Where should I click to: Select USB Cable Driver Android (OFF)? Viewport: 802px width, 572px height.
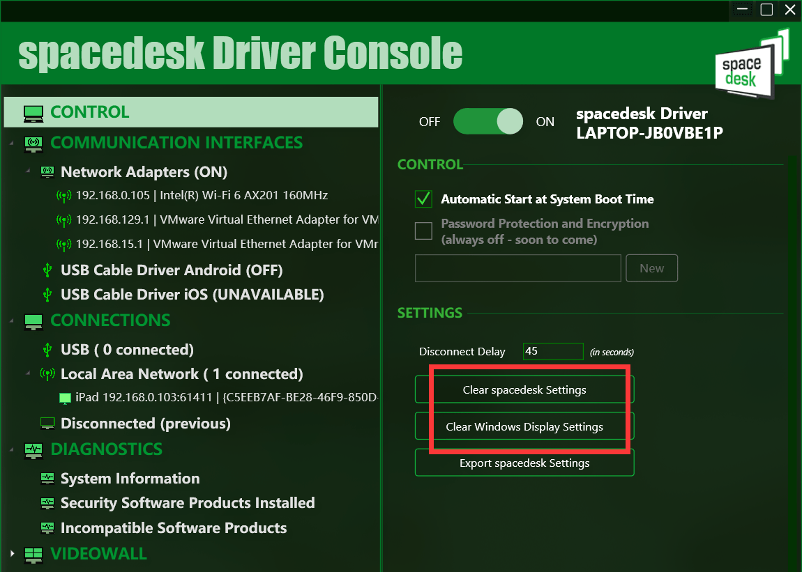[172, 270]
